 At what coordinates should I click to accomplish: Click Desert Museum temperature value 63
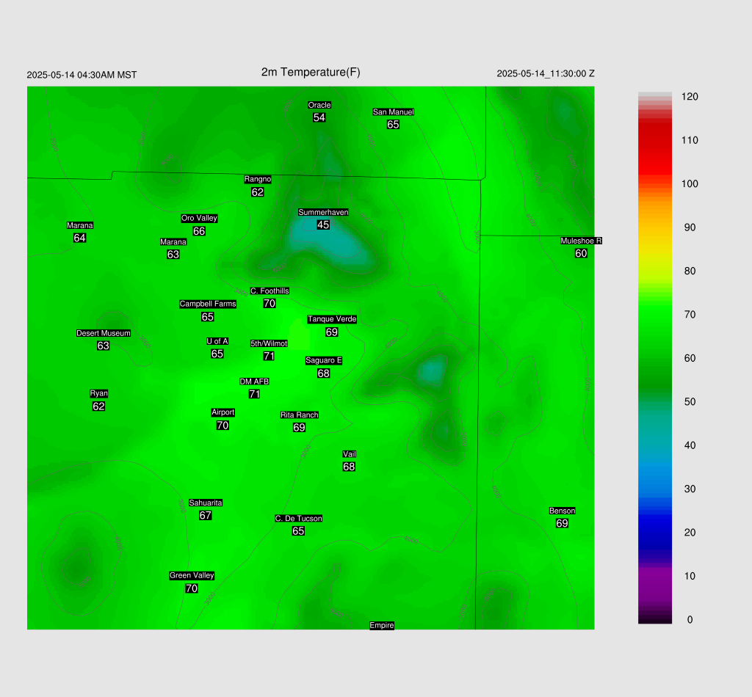[103, 346]
